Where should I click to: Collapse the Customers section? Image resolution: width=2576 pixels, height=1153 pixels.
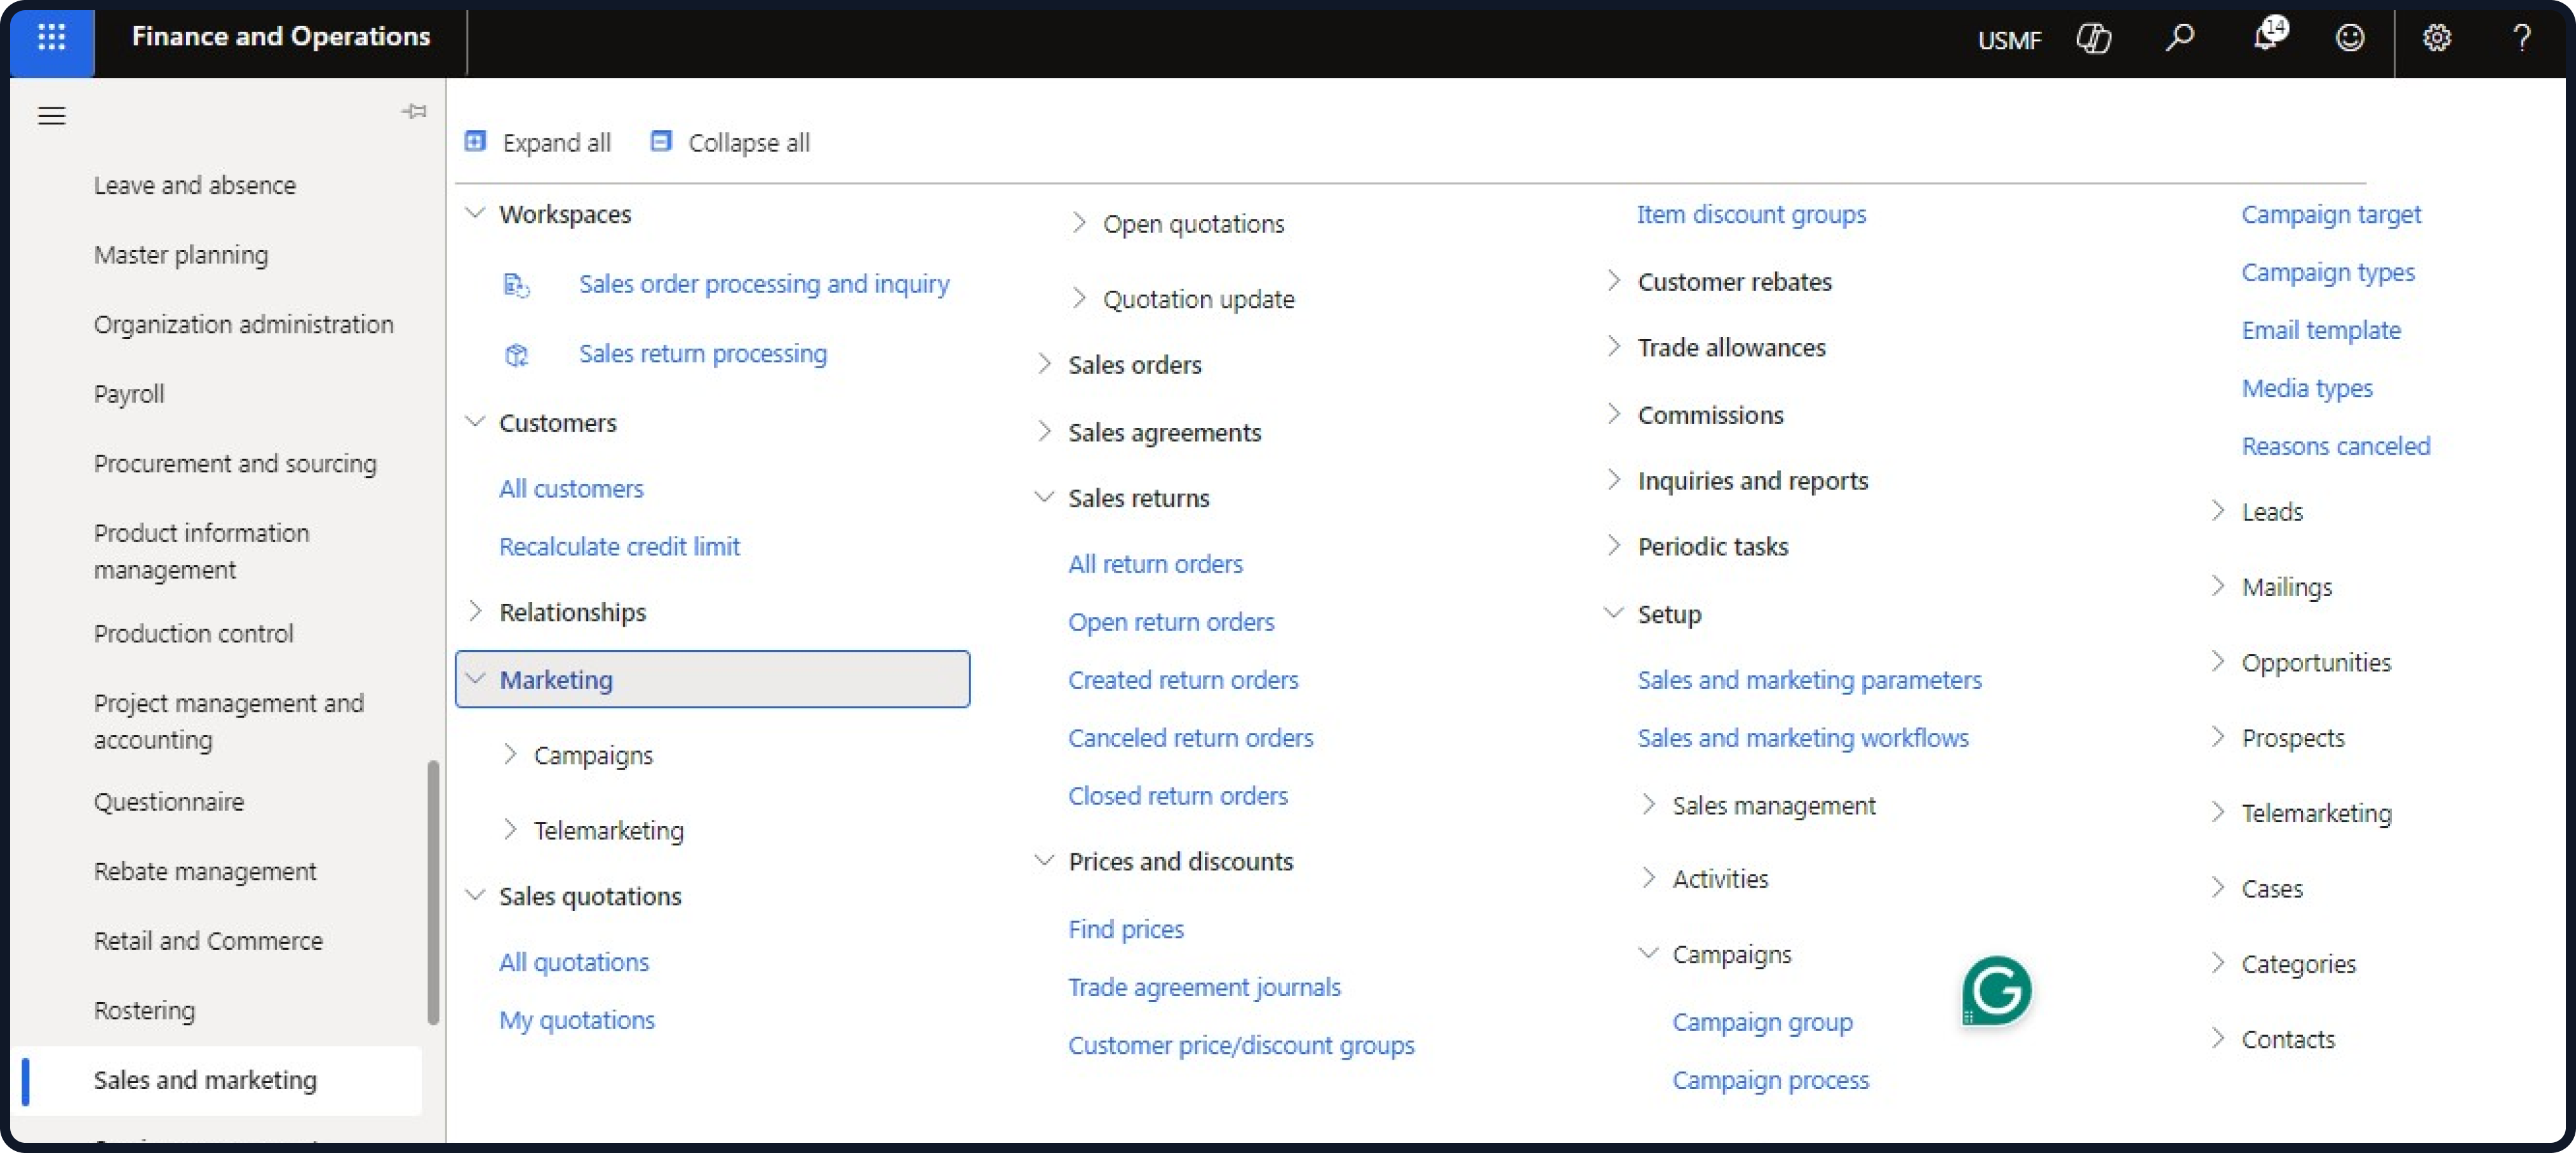coord(476,422)
